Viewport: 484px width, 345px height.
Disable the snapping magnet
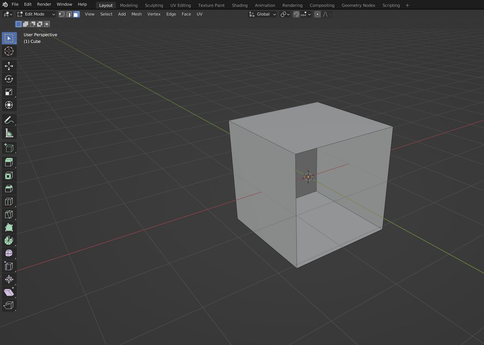[296, 14]
